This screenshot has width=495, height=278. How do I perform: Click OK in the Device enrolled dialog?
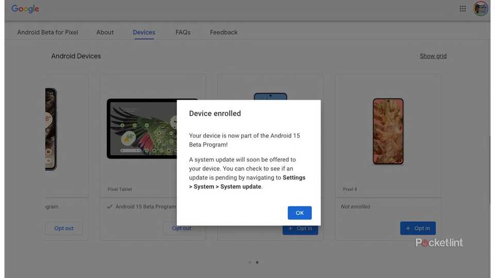point(299,213)
